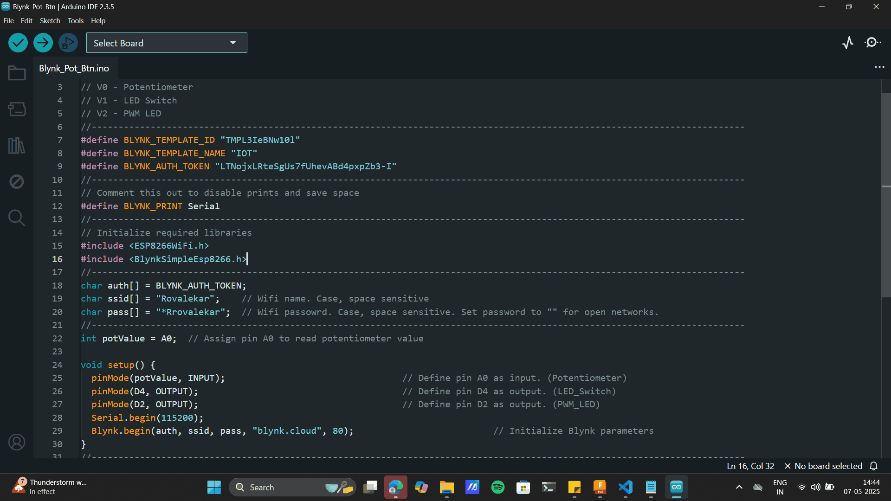Click the BLYNK_AUTH_TOKEN string on line 9

click(306, 166)
